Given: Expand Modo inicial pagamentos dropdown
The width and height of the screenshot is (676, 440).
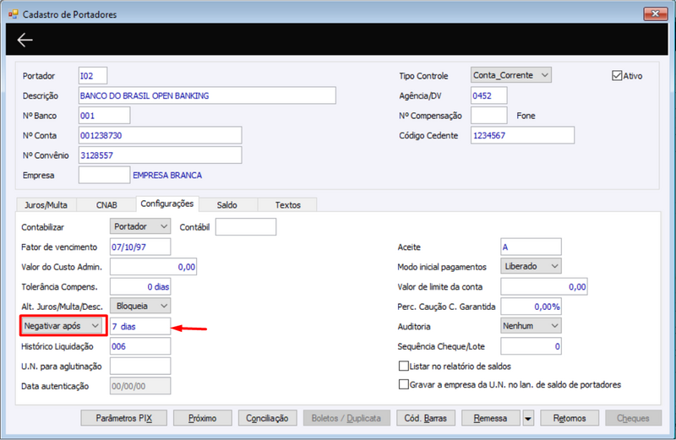Looking at the screenshot, I should (x=531, y=266).
